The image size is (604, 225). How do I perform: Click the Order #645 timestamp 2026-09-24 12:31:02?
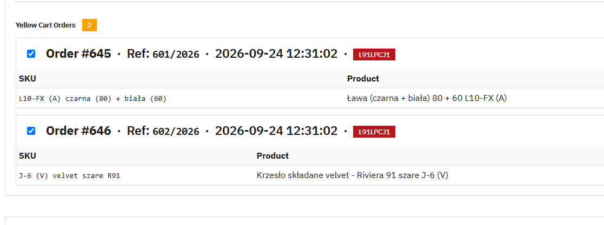click(x=276, y=54)
